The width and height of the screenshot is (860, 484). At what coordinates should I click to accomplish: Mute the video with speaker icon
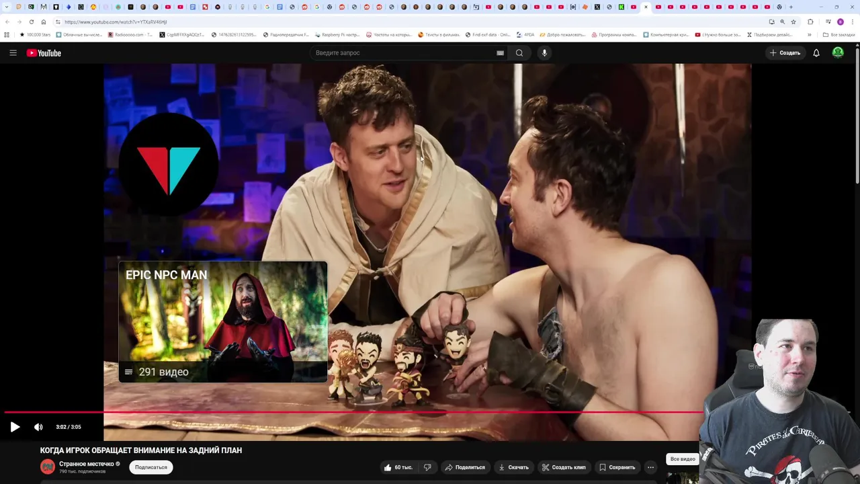click(38, 427)
